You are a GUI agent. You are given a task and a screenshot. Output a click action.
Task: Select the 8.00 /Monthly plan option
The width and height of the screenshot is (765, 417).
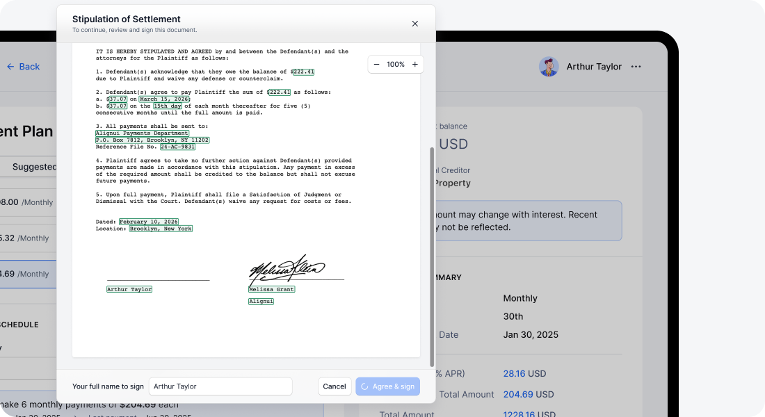[x=28, y=202]
